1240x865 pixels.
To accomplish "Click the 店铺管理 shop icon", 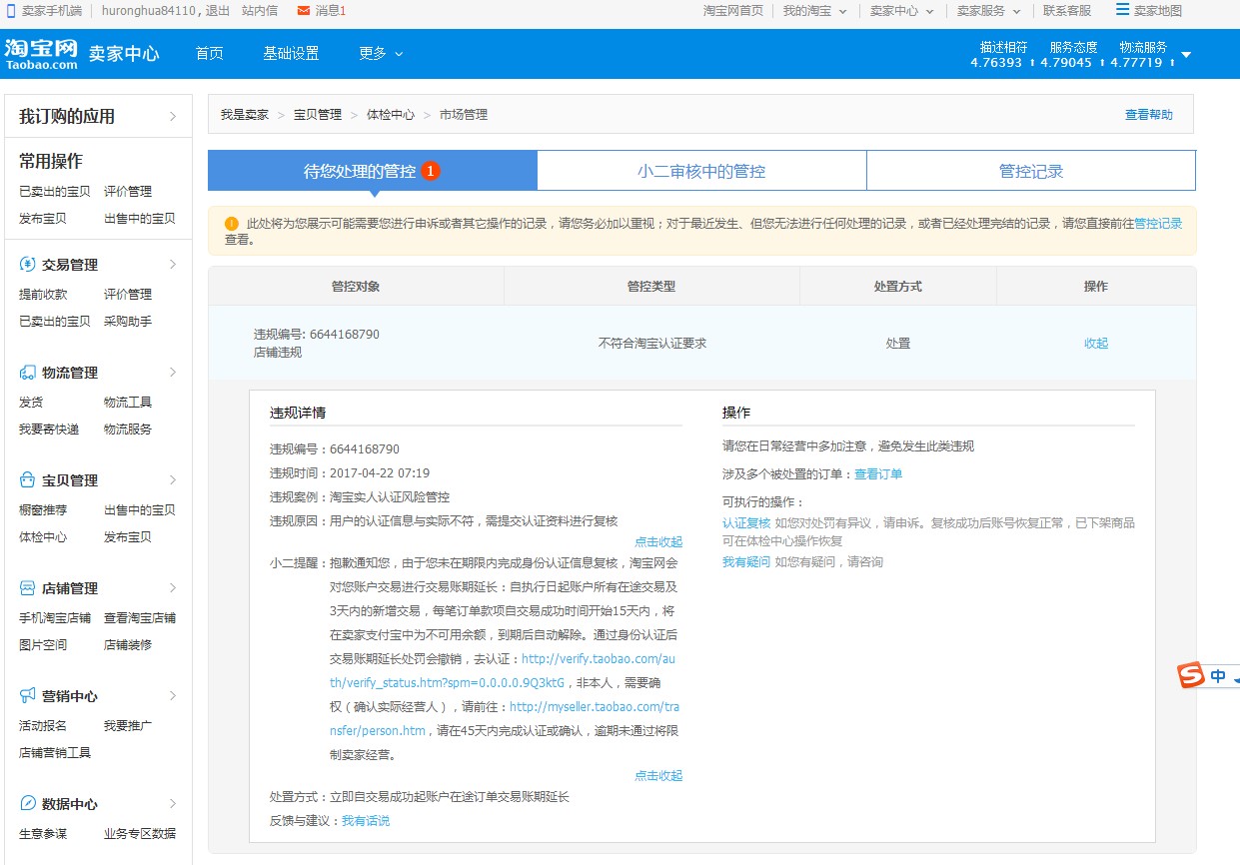I will point(27,588).
